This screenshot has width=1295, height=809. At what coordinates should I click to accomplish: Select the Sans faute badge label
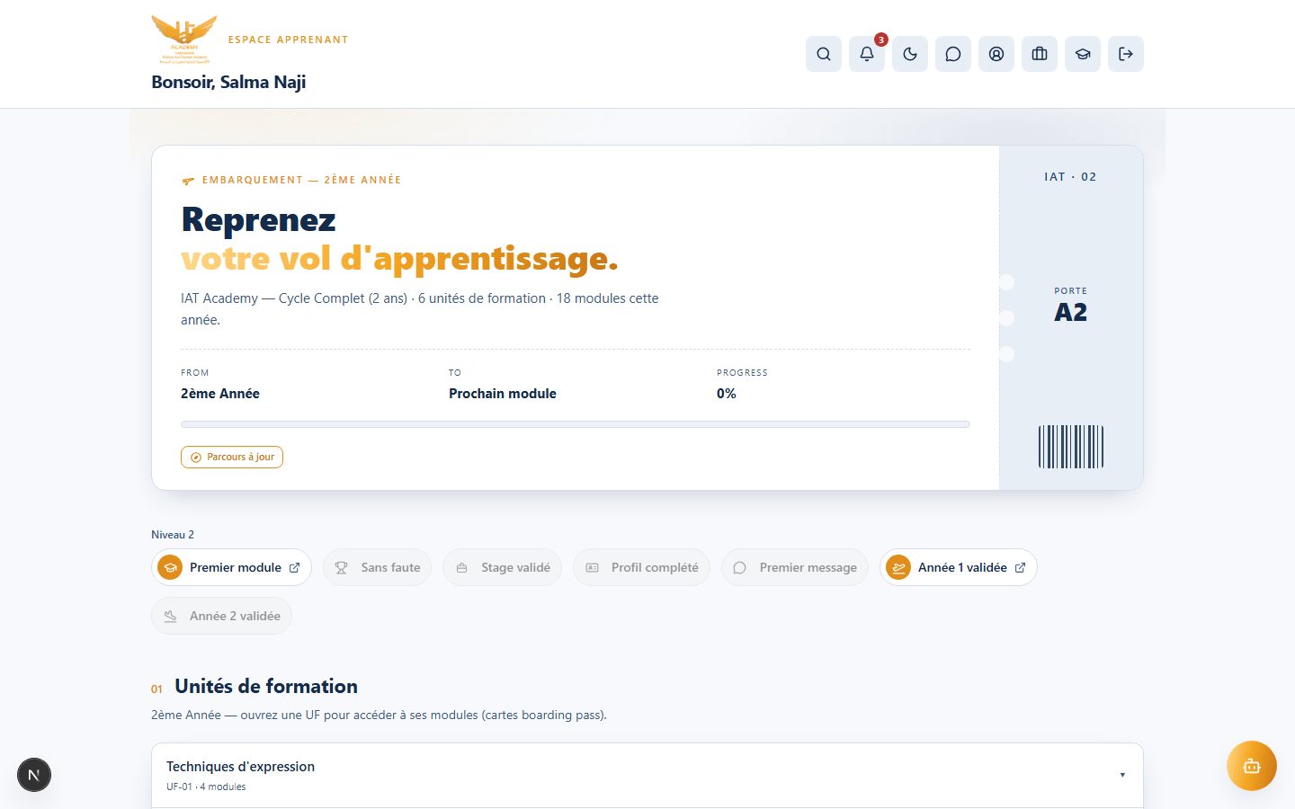click(x=390, y=568)
